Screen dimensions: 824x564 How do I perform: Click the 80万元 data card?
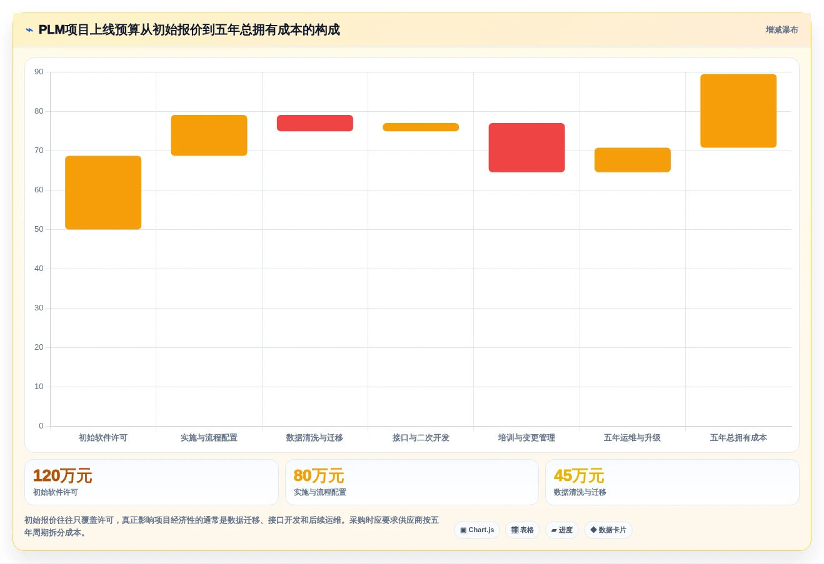(412, 482)
